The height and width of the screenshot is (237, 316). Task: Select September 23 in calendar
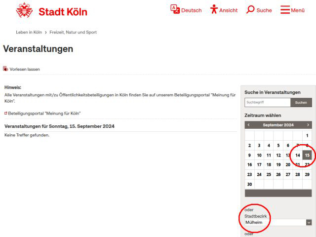point(249,174)
